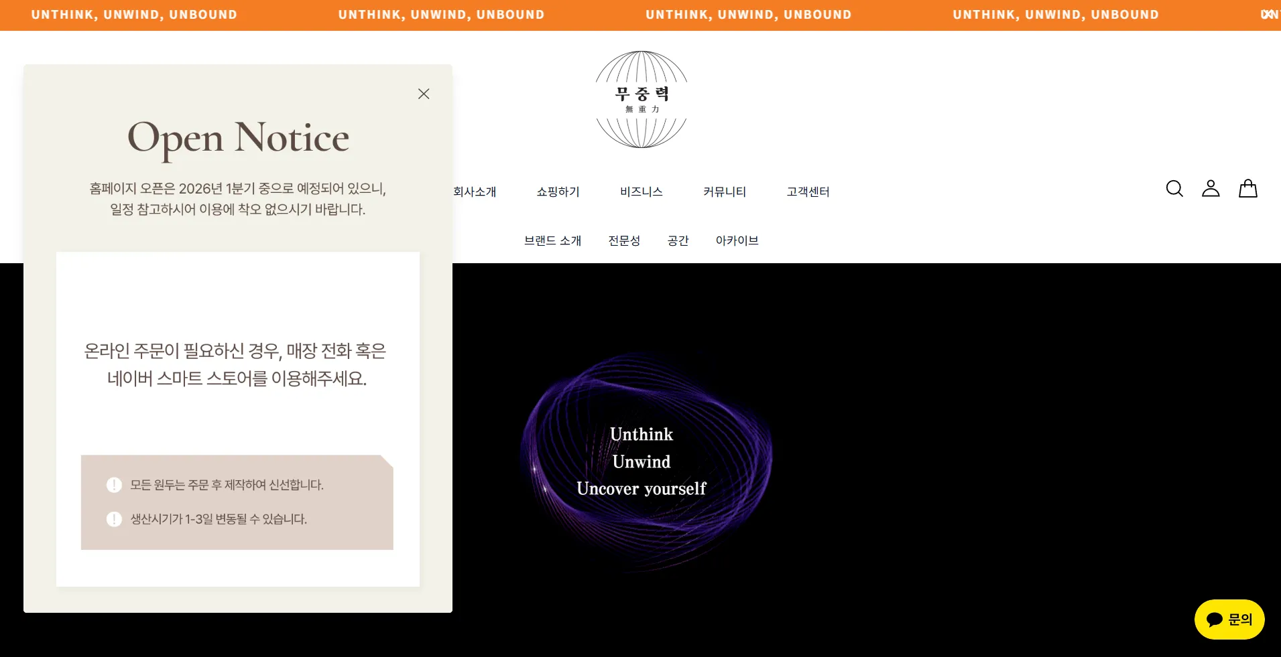Click the Unthink Unwind Uncover yourself hero text
1281x657 pixels.
click(641, 461)
